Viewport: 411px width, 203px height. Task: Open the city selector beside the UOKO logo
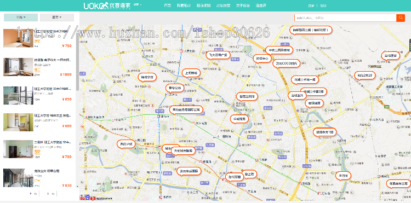pos(138,4)
